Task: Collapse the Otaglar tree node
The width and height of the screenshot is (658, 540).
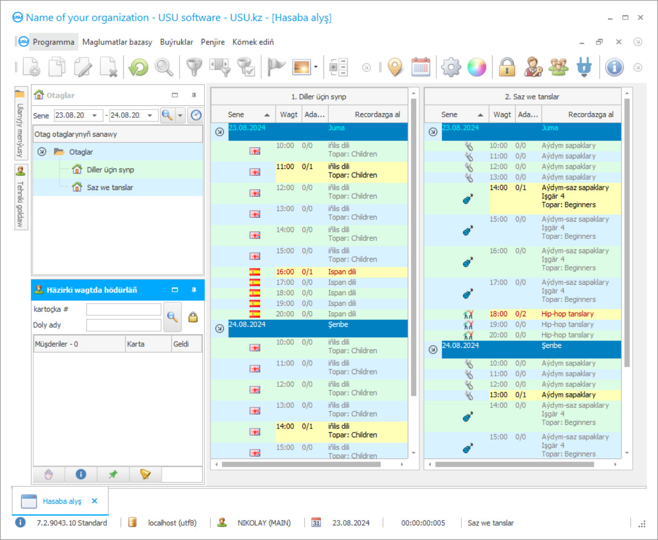Action: [42, 152]
